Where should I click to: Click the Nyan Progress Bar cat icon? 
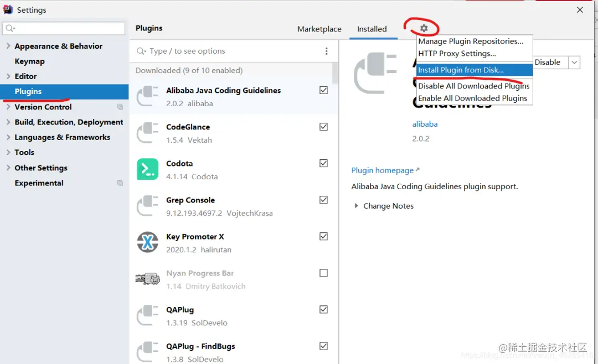point(148,279)
